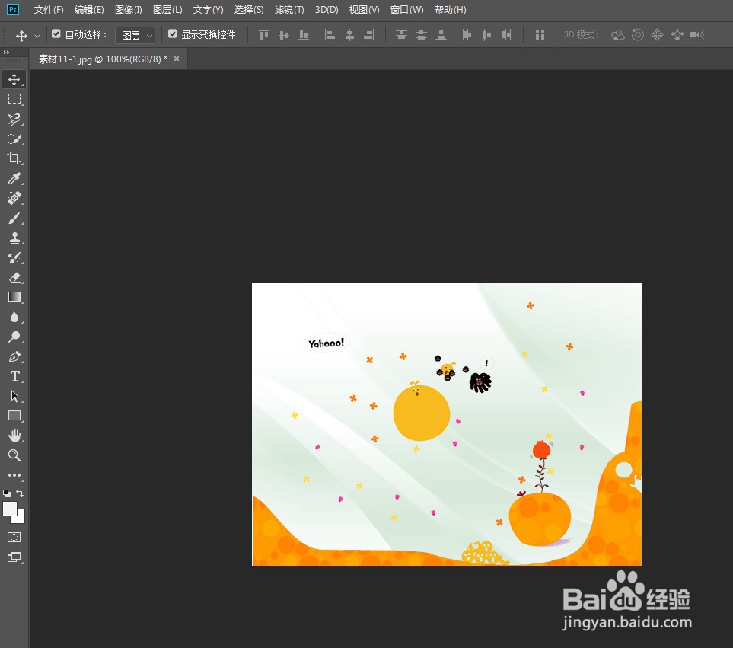733x648 pixels.
Task: Select the Dodge tool
Action: click(x=14, y=337)
